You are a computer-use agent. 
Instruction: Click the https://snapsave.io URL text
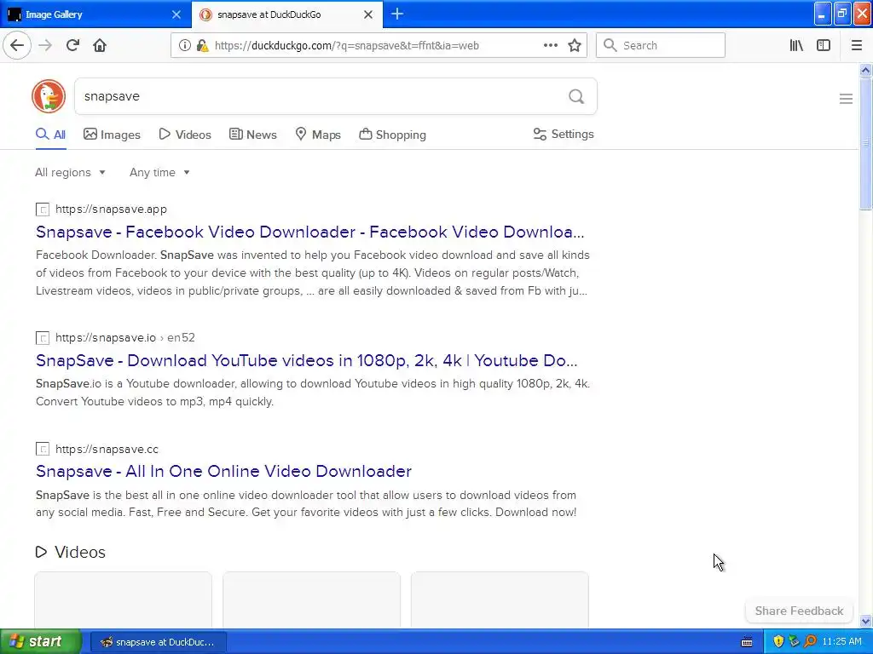[x=106, y=337]
